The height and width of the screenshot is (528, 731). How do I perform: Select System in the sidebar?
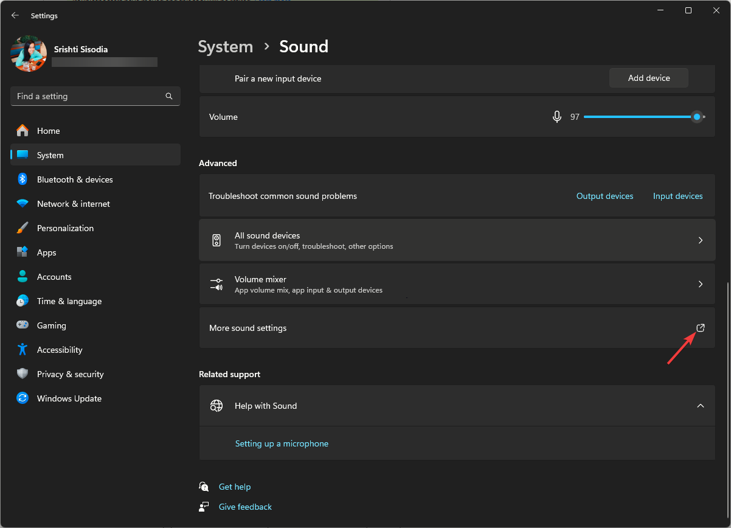[95, 155]
